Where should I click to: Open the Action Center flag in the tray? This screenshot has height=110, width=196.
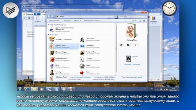[x=158, y=89]
